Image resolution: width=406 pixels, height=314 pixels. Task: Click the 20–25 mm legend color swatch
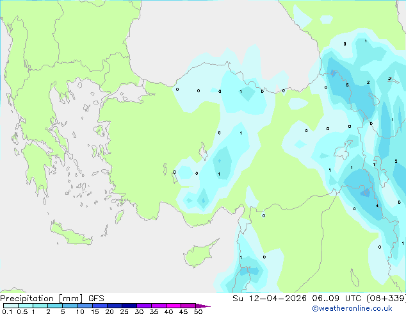point(114,306)
